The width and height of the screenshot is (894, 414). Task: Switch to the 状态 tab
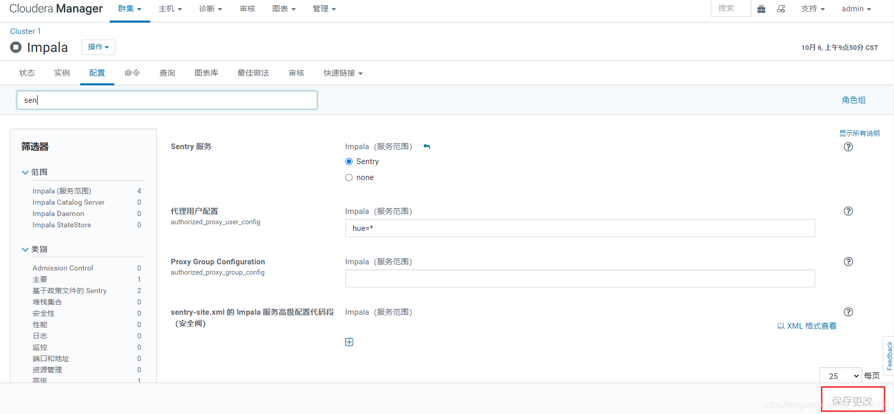tap(27, 73)
